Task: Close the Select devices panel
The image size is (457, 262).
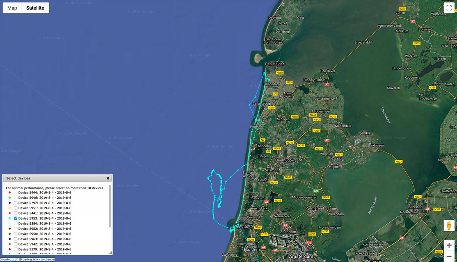Action: coord(108,178)
